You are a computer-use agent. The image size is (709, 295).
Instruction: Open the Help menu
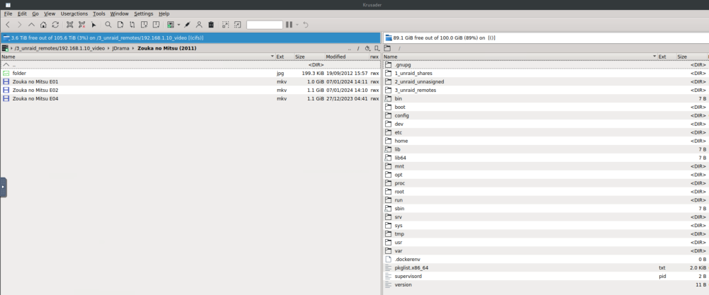tap(164, 14)
